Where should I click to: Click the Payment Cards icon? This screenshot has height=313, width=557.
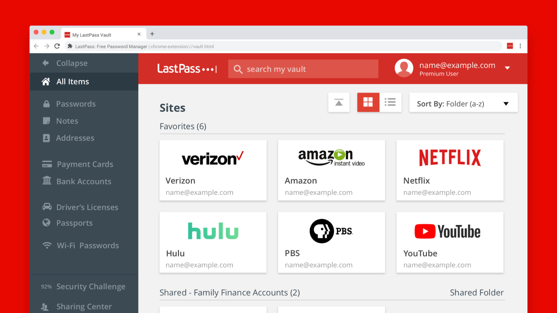[x=47, y=164]
